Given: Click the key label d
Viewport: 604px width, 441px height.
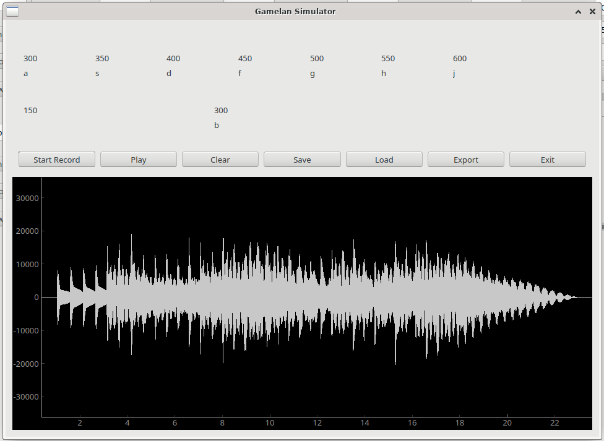Looking at the screenshot, I should 169,73.
